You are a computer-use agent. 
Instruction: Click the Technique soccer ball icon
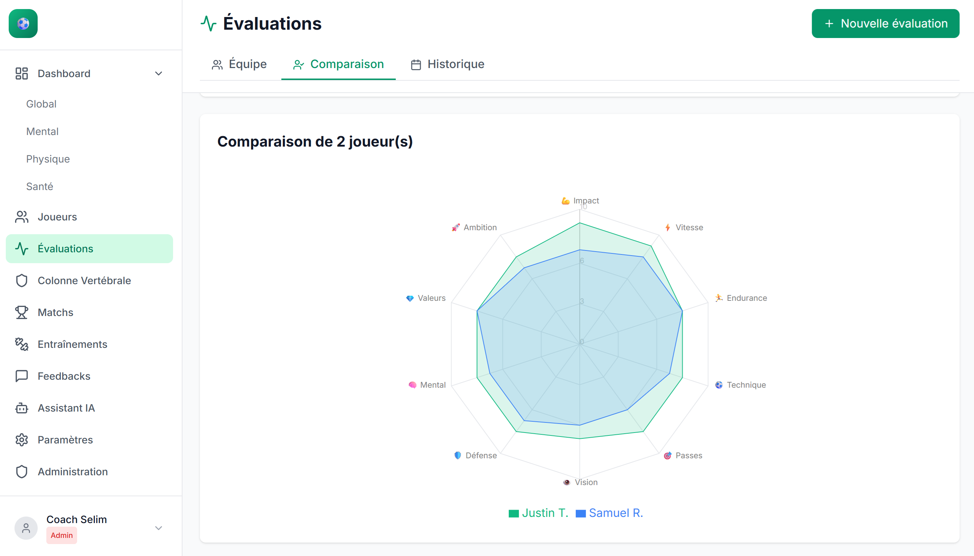719,385
